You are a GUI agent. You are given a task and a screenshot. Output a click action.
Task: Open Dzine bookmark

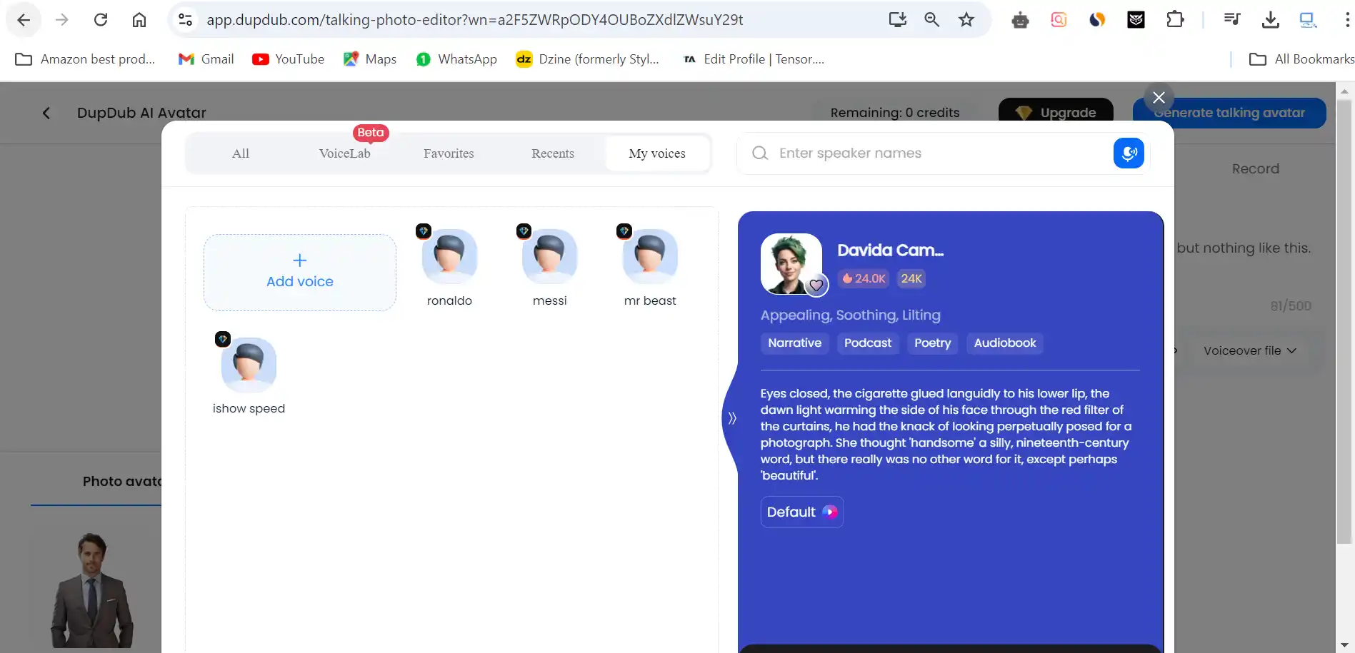(x=588, y=59)
